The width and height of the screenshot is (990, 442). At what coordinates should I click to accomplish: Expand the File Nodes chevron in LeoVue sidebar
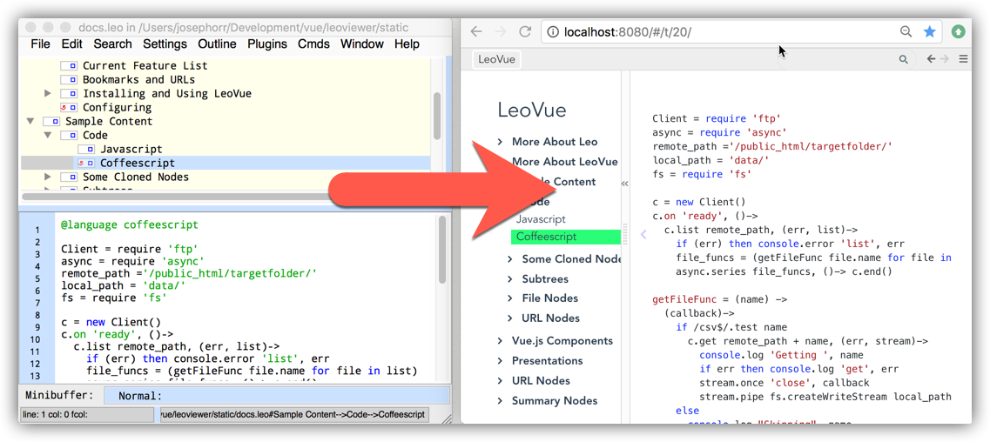coord(510,298)
